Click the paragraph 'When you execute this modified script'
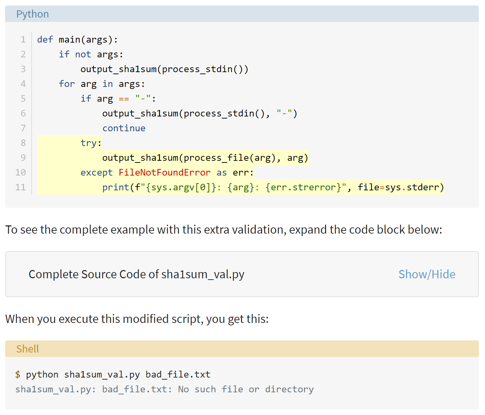 tap(137, 319)
